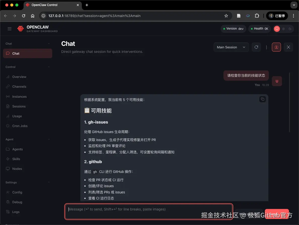Open Overview in the sidebar
Image resolution: width=299 pixels, height=225 pixels.
[28, 77]
